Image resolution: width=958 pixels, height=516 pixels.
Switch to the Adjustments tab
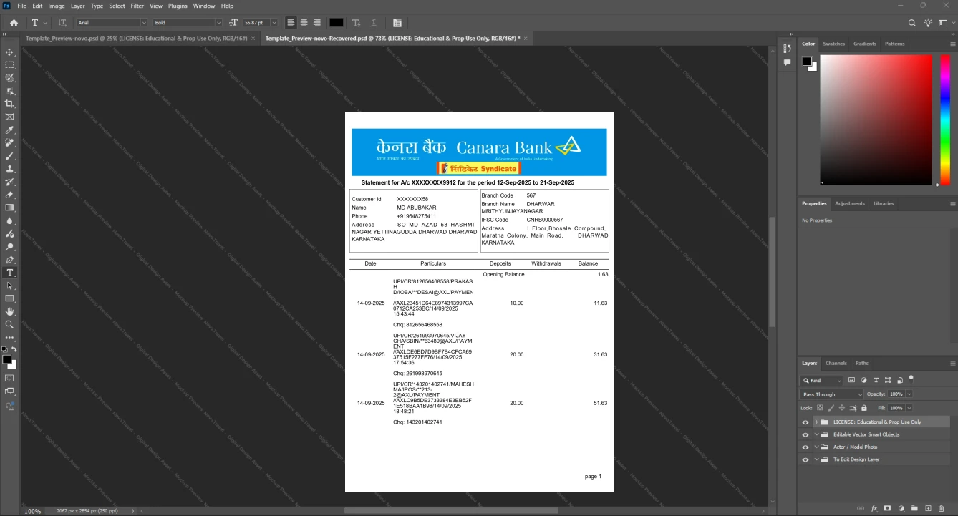pyautogui.click(x=850, y=203)
